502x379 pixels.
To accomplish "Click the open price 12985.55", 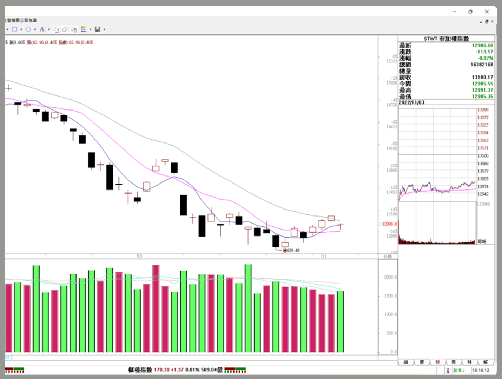I will (482, 84).
